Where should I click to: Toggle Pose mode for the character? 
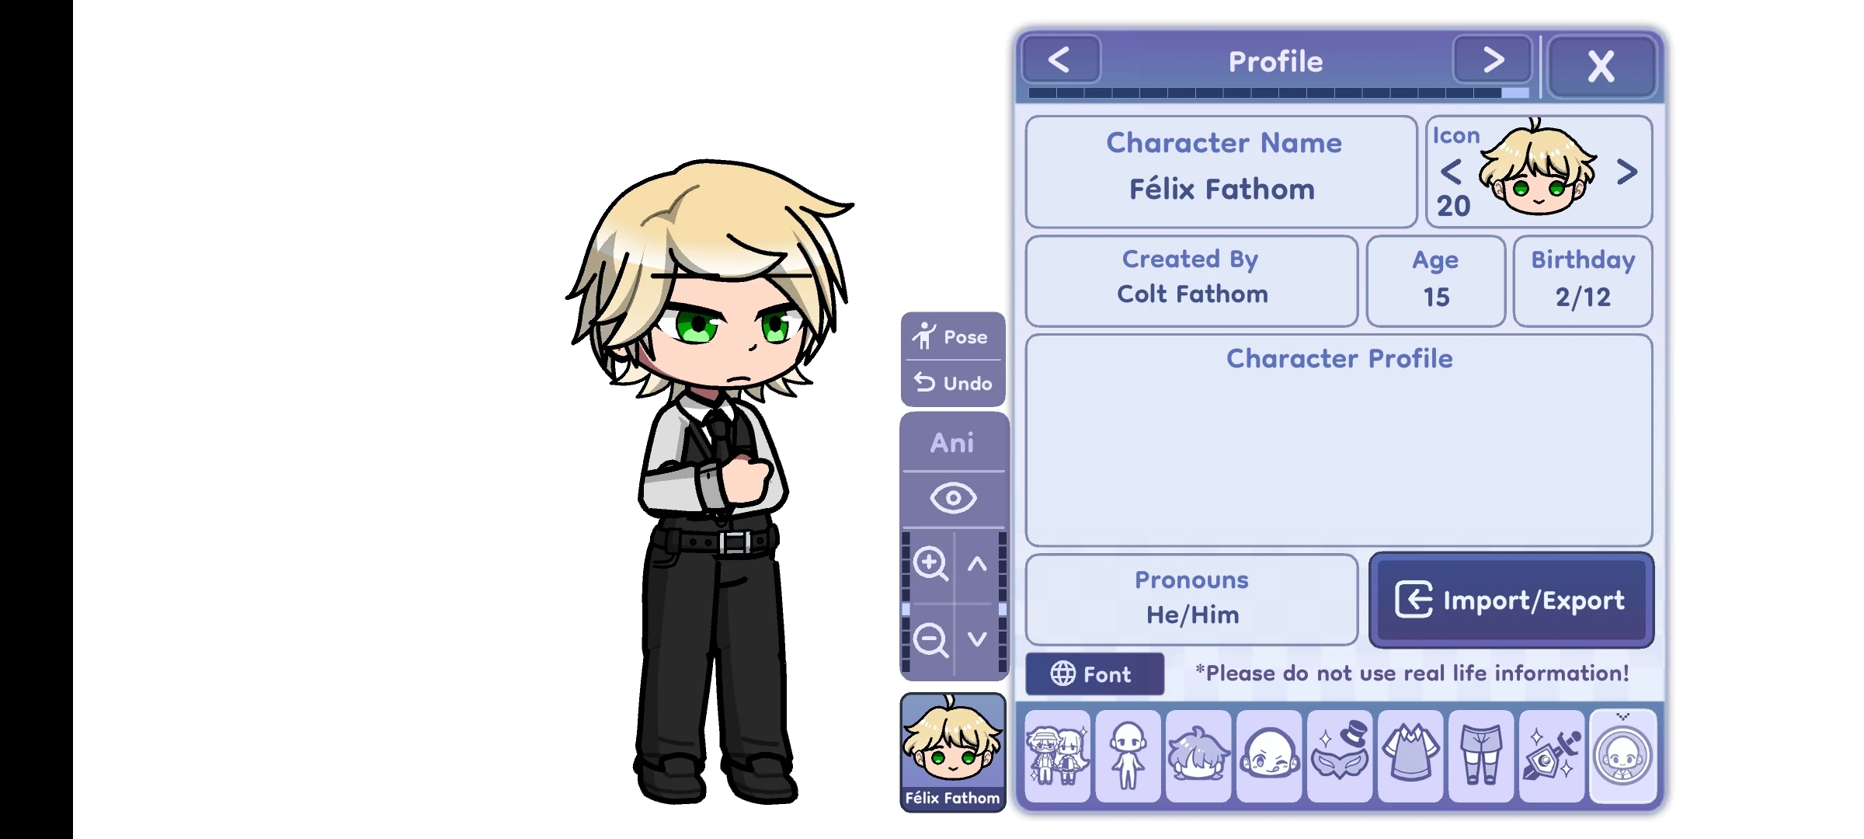(953, 336)
